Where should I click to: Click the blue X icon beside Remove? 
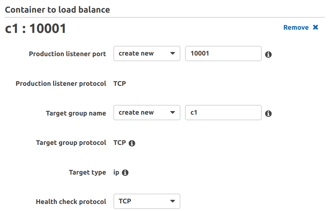[x=315, y=27]
